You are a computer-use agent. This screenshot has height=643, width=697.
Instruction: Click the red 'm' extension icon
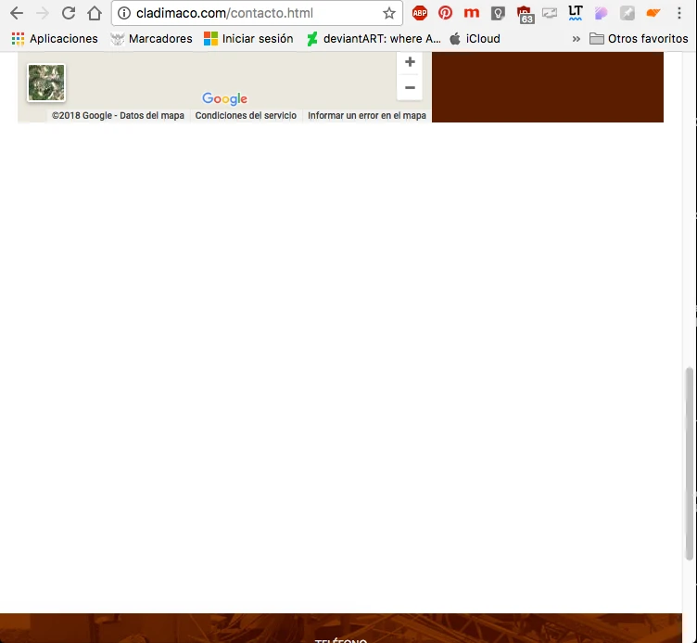(x=471, y=13)
